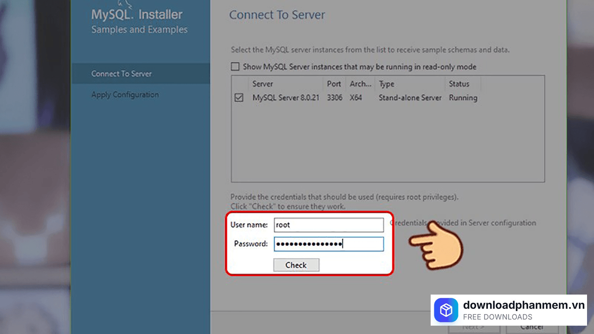This screenshot has width=594, height=334.
Task: Open the Apply Configuration step
Action: pos(125,95)
